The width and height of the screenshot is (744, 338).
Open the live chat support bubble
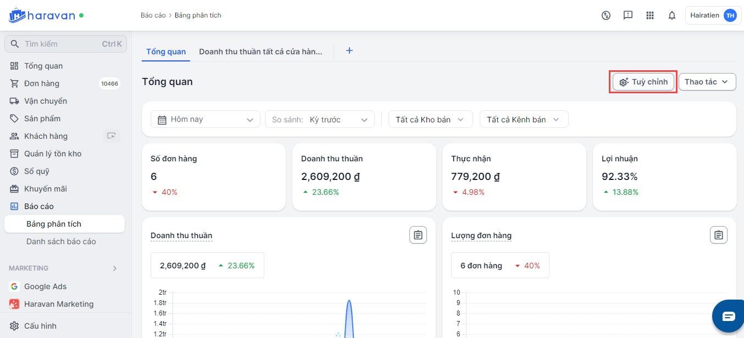coord(728,316)
